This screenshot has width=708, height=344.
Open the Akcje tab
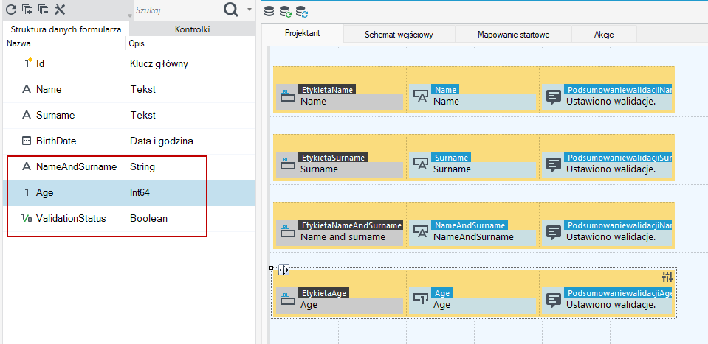click(604, 35)
